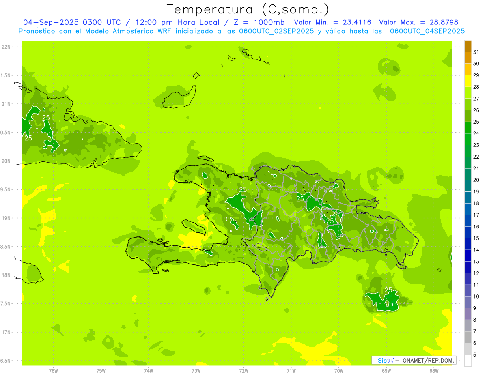Viewport: 487px width, 376px height.
Task: Select the dark blue swatch between 13 and 14
Action: tap(468, 256)
